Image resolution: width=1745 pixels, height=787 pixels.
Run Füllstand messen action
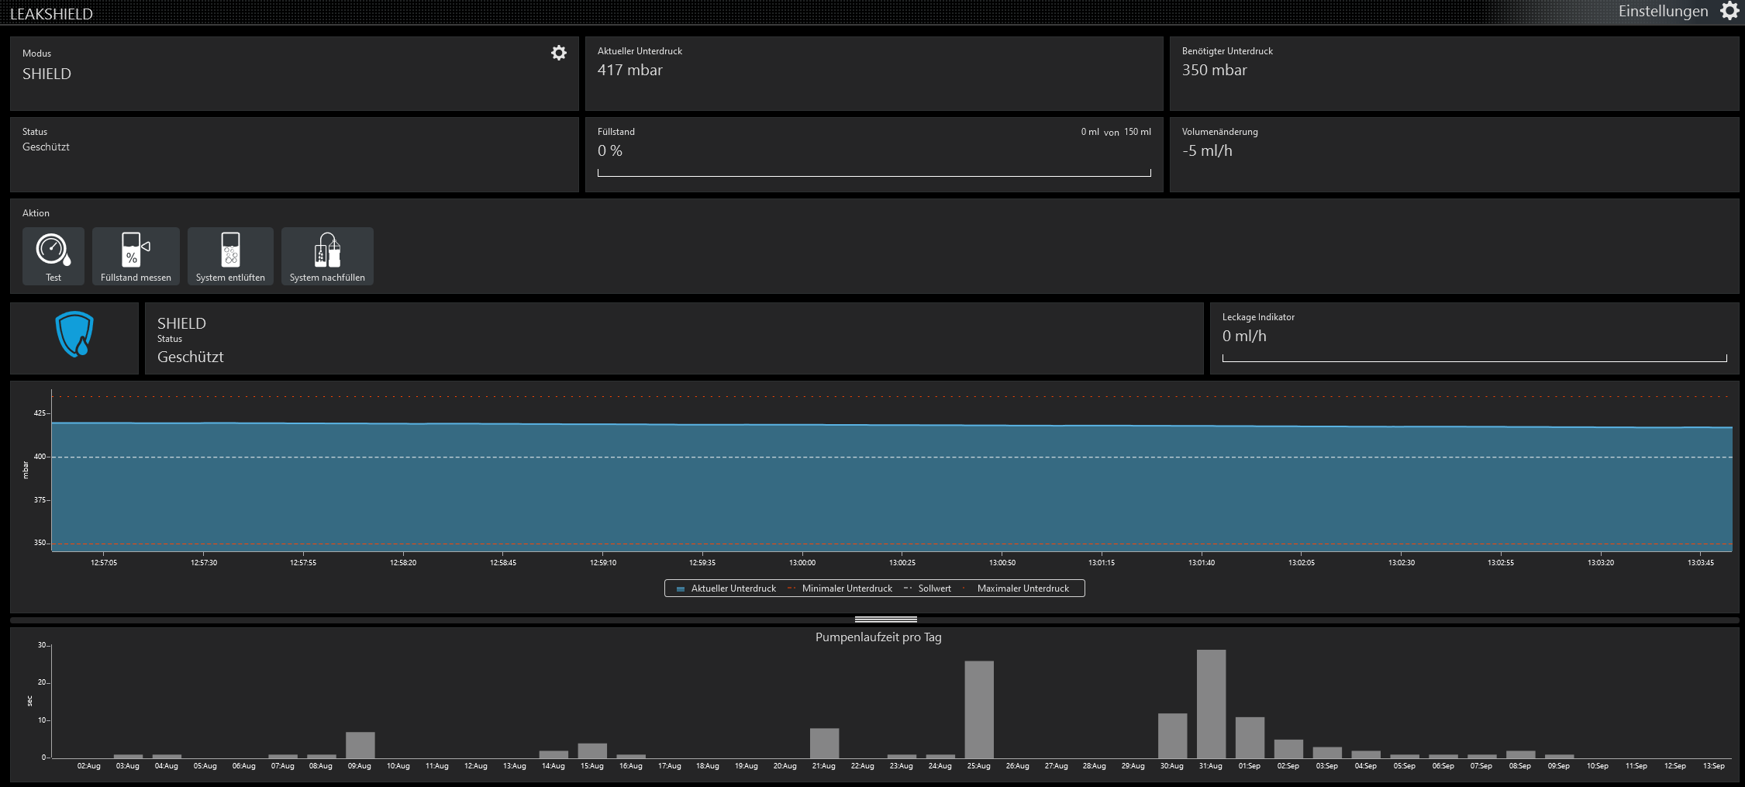click(x=136, y=256)
